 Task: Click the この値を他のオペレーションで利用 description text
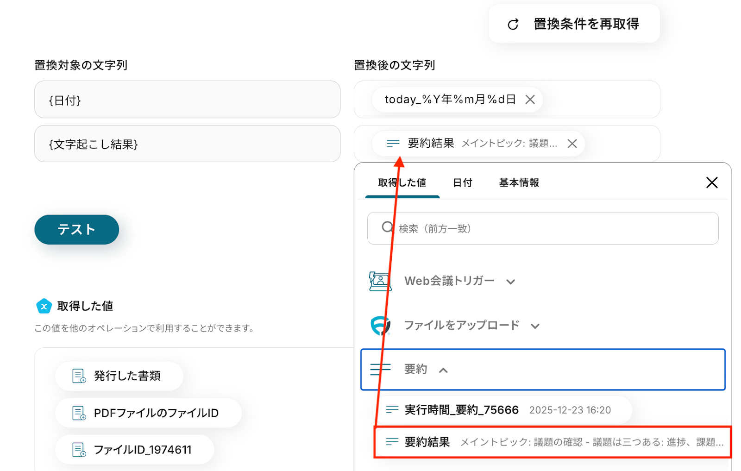[x=144, y=328]
